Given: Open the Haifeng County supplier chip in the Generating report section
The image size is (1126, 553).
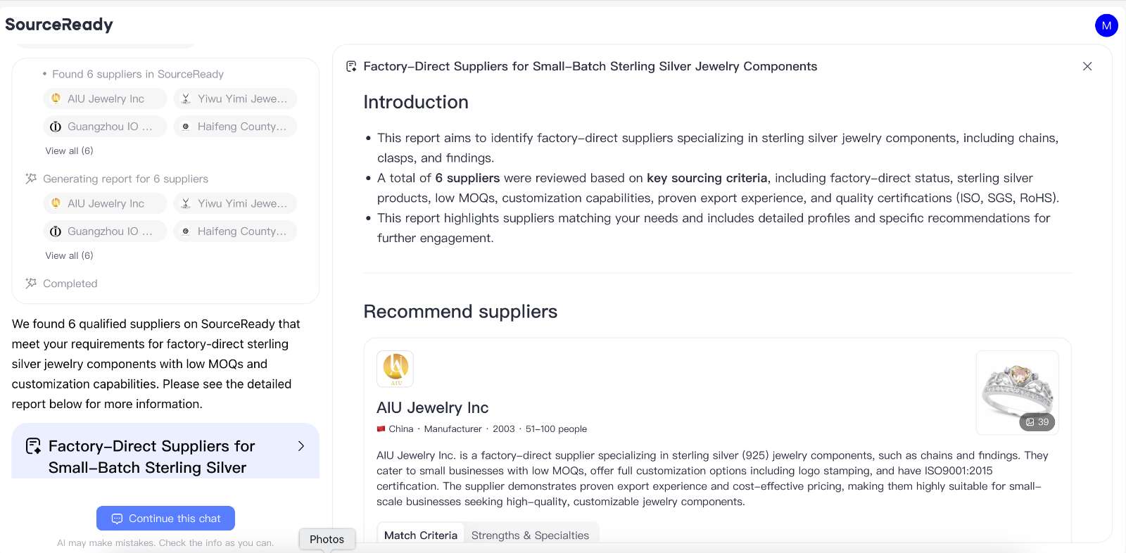Looking at the screenshot, I should coord(235,231).
